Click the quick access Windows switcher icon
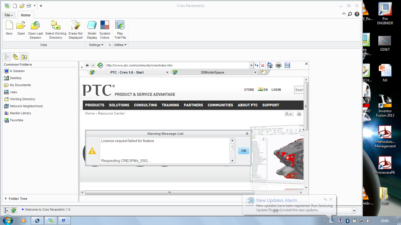 [x=29, y=6]
